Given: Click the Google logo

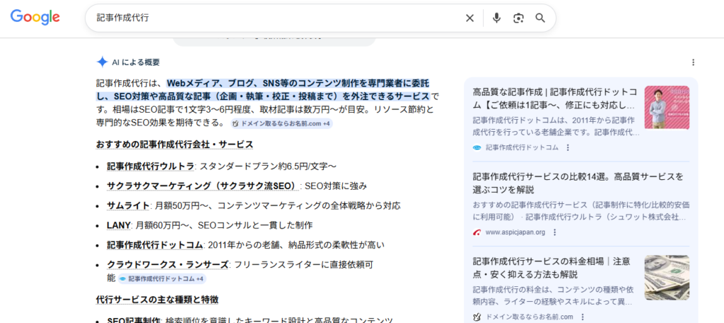Looking at the screenshot, I should (35, 18).
